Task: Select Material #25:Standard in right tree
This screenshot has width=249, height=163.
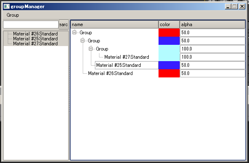Action: (x=119, y=65)
